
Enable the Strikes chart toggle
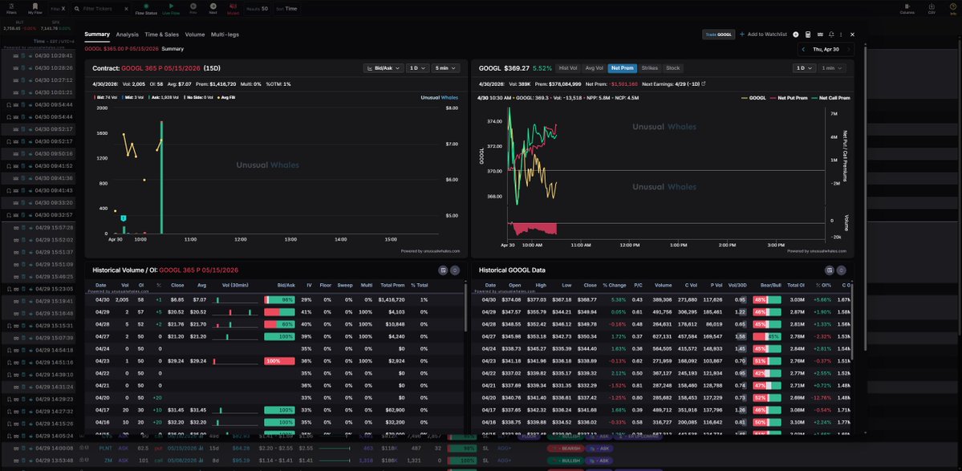[650, 68]
